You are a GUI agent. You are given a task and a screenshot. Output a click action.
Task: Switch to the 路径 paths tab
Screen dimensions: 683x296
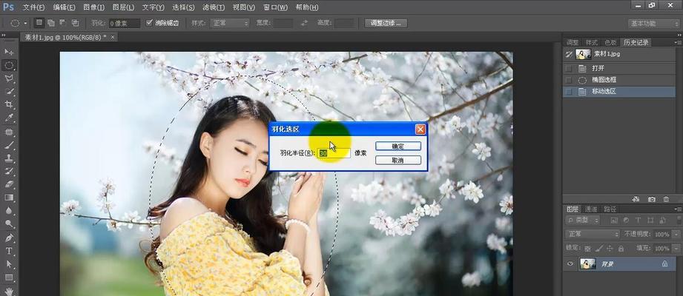click(x=610, y=209)
